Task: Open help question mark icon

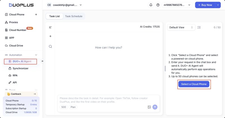Action: (x=158, y=5)
